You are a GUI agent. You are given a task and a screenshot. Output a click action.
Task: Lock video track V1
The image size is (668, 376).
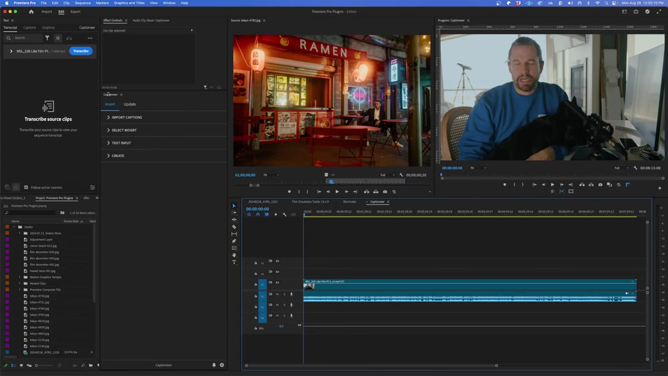(256, 283)
